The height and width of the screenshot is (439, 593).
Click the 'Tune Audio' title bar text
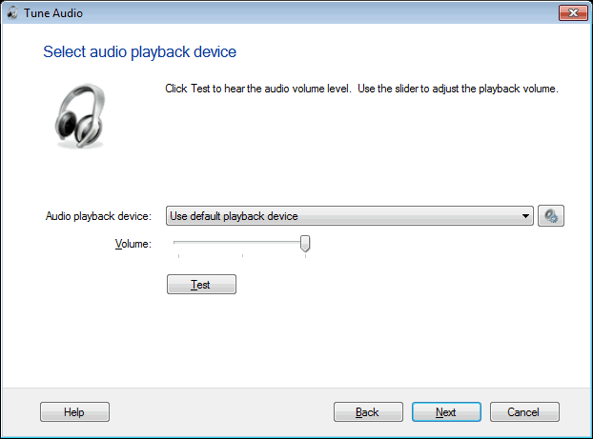(x=54, y=11)
